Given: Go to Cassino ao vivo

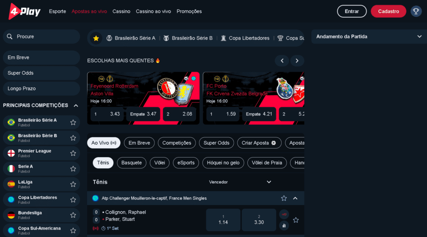Looking at the screenshot, I should pos(153,11).
